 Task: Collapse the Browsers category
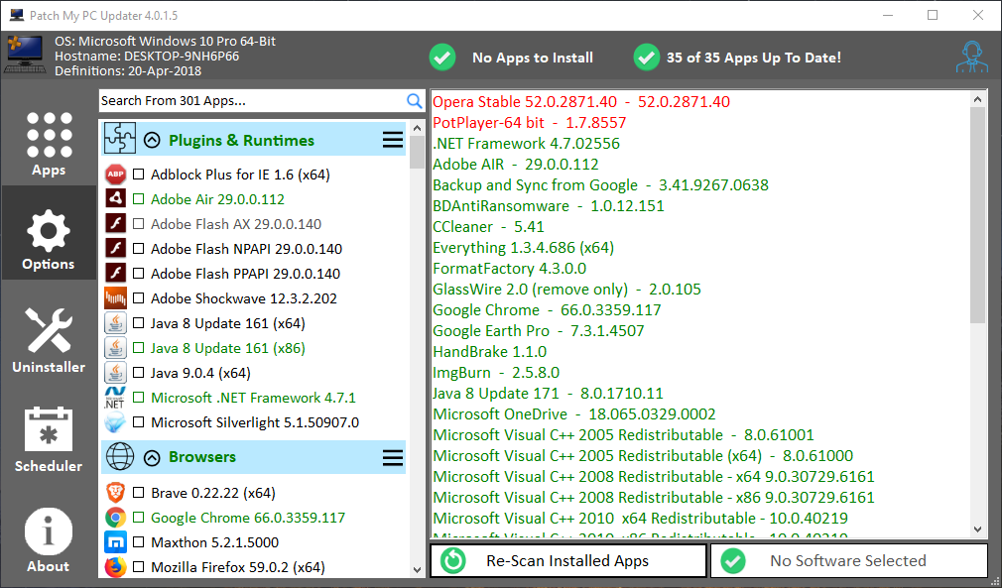pyautogui.click(x=152, y=457)
